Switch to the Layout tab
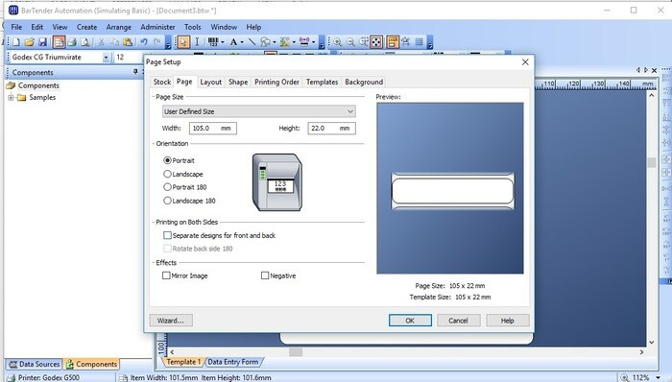The height and width of the screenshot is (382, 672). click(x=211, y=82)
